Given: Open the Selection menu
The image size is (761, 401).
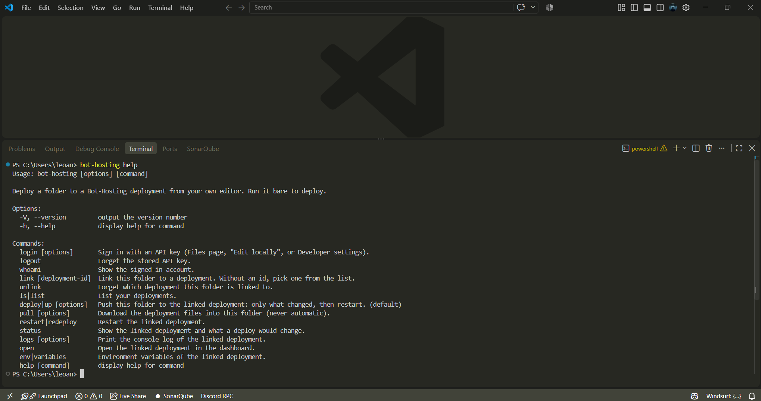Looking at the screenshot, I should (70, 8).
